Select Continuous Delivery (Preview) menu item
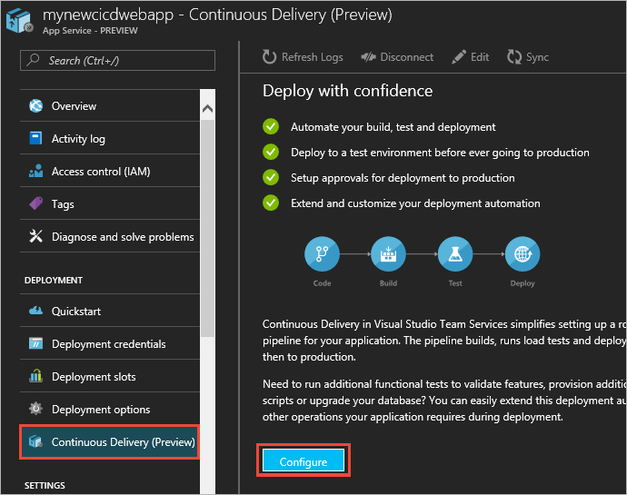This screenshot has width=627, height=495. point(109,441)
